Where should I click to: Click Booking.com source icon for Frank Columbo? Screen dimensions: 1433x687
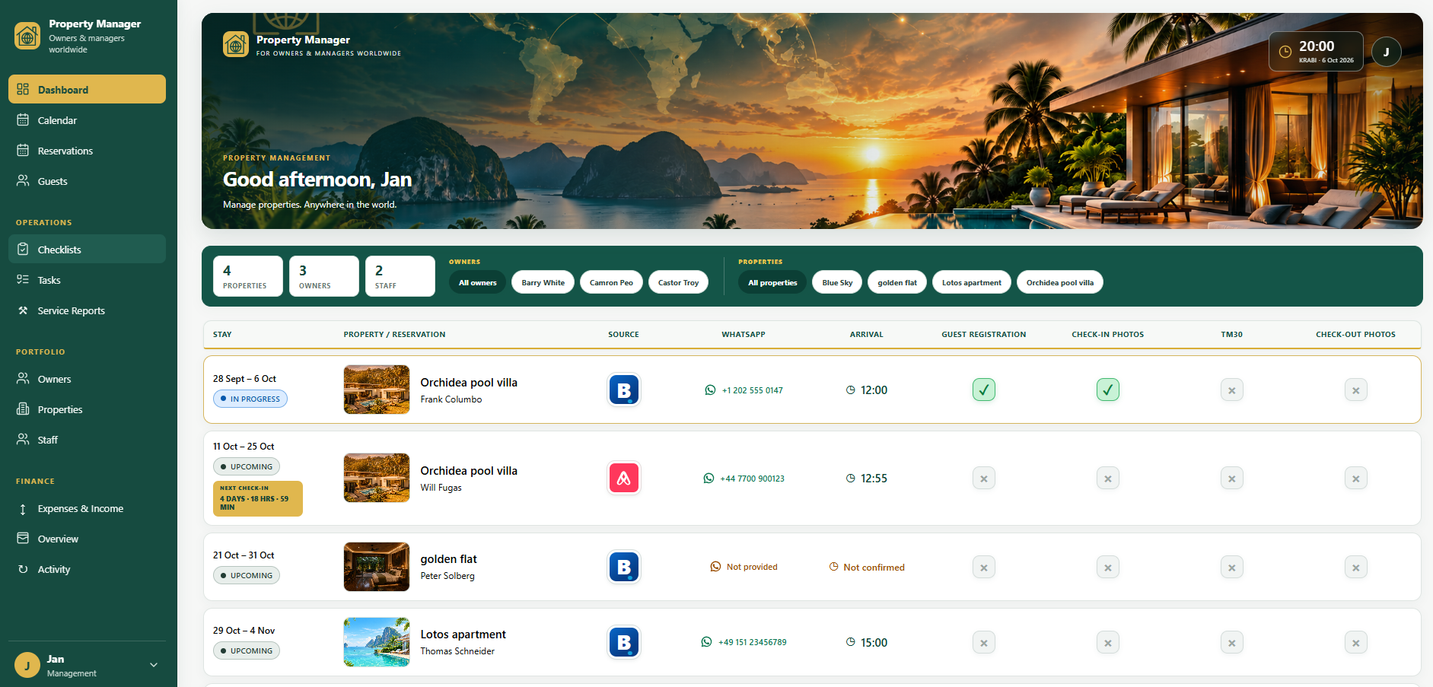coord(624,390)
